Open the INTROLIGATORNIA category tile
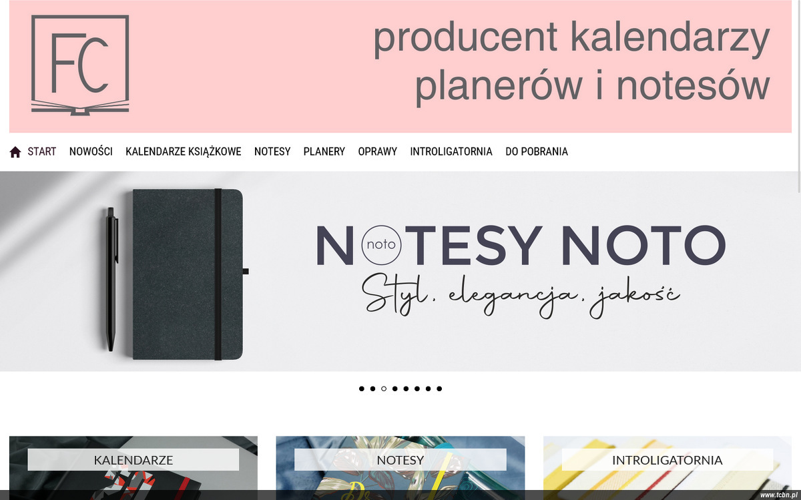801x500 pixels. (667, 467)
